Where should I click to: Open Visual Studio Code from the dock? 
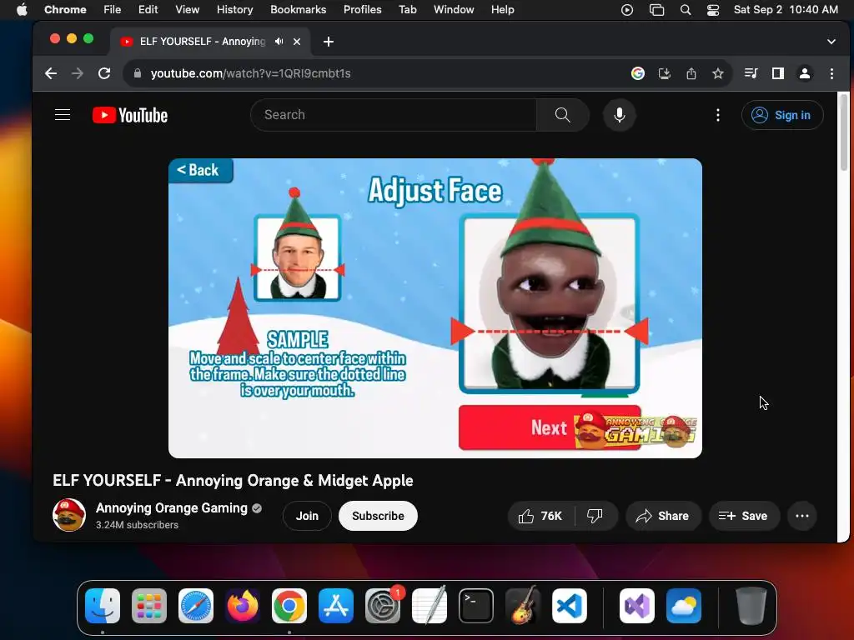tap(569, 606)
